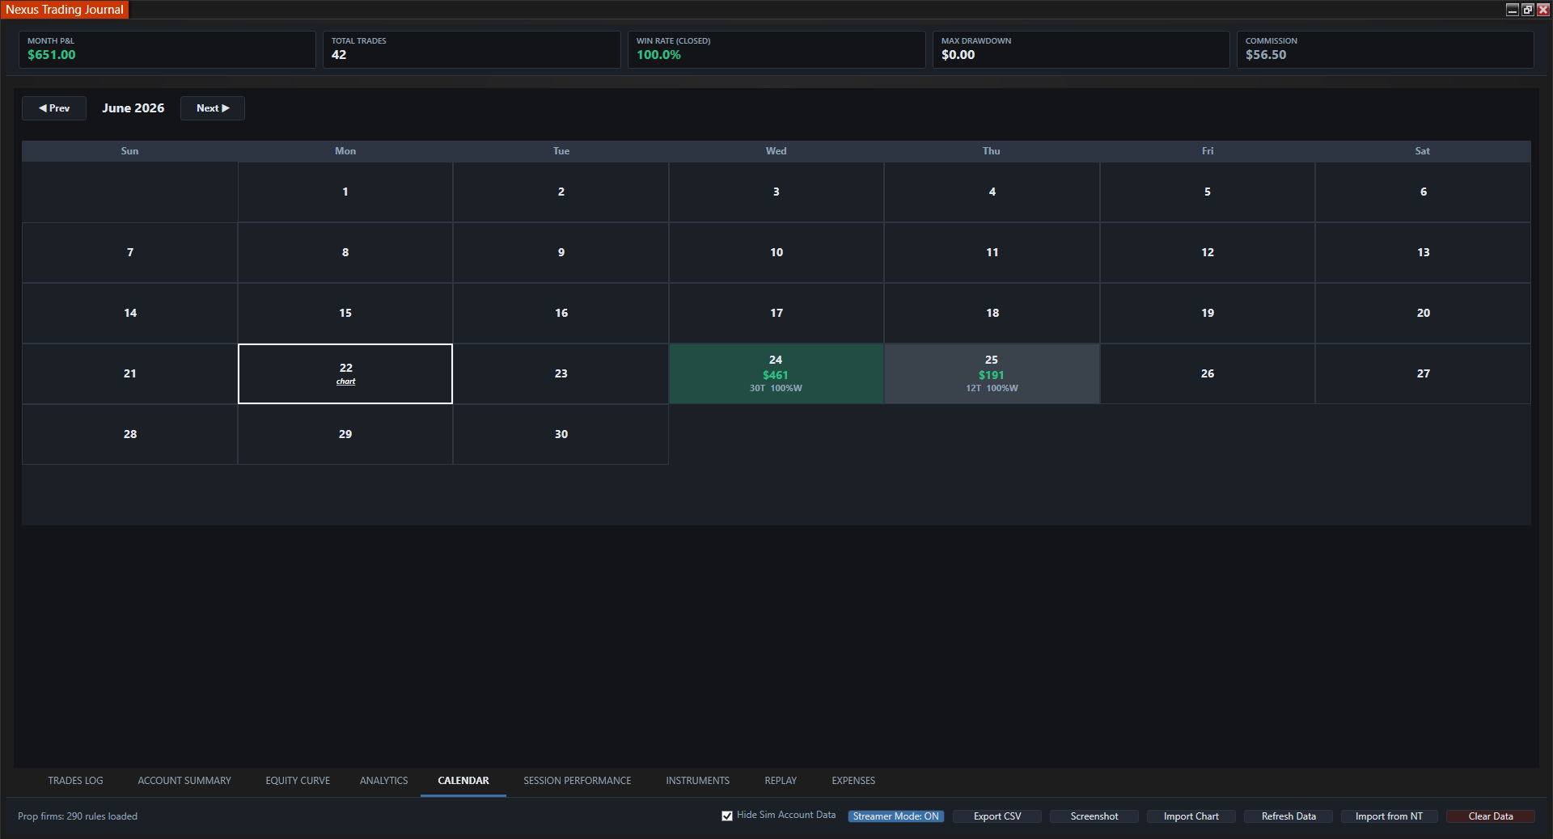Select calendar day 17
The image size is (1553, 839).
[x=776, y=314]
